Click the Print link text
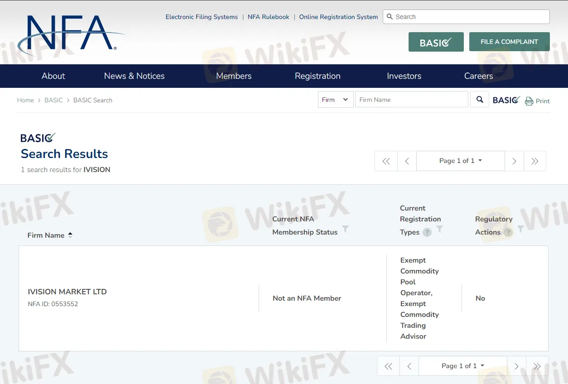Screen dimensions: 568x384 click(x=543, y=101)
